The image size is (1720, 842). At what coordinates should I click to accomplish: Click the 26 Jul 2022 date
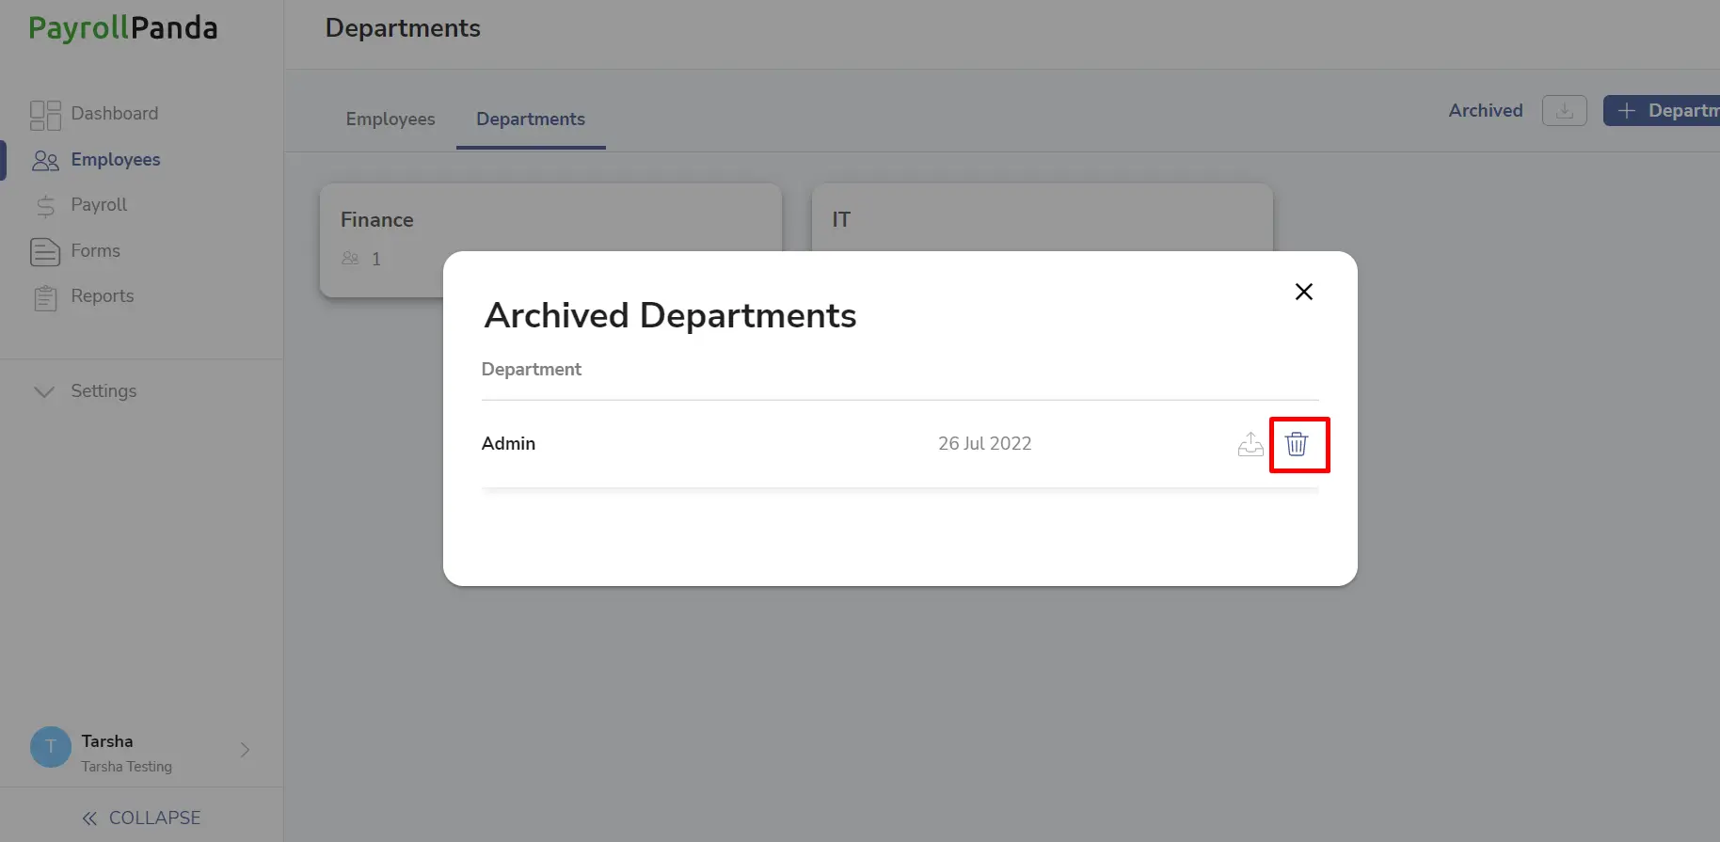point(984,444)
